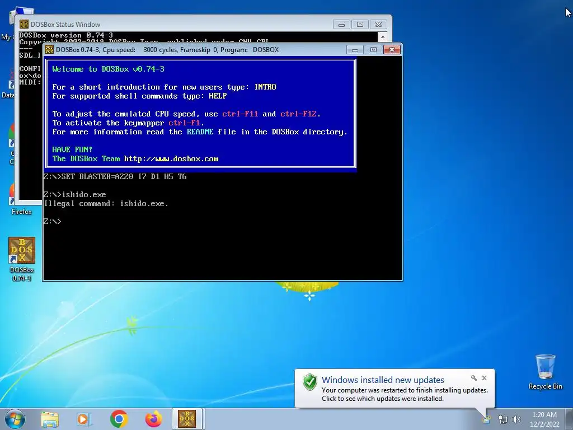Click the 'Z:\>ishido.exe' command line

pyautogui.click(x=74, y=194)
